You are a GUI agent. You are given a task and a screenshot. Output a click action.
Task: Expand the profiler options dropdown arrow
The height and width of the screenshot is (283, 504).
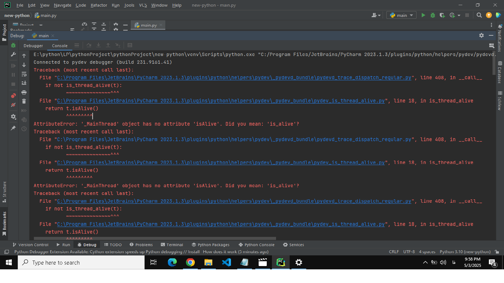pyautogui.click(x=459, y=15)
